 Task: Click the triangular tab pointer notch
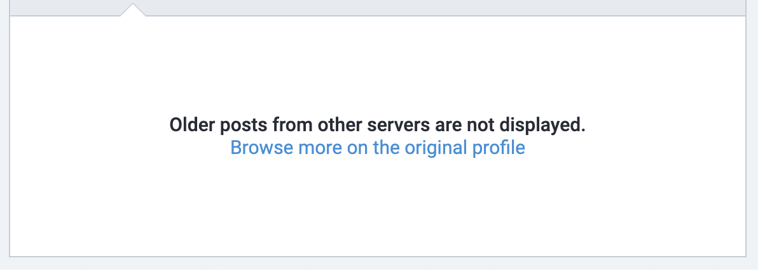click(133, 11)
